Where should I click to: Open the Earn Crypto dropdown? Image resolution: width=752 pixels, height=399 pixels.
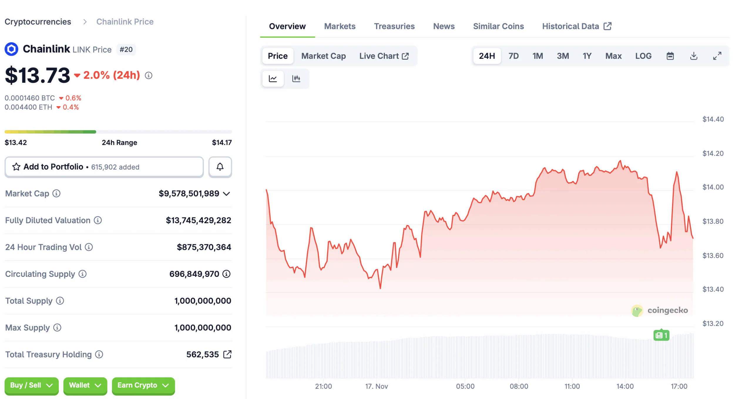coord(143,385)
